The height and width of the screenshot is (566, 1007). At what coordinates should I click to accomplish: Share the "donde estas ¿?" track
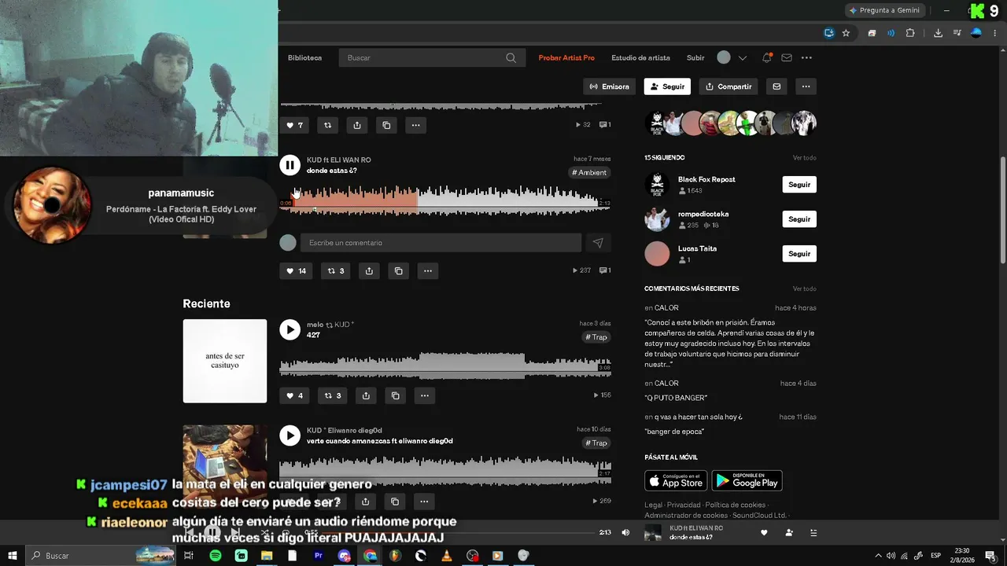coord(369,270)
